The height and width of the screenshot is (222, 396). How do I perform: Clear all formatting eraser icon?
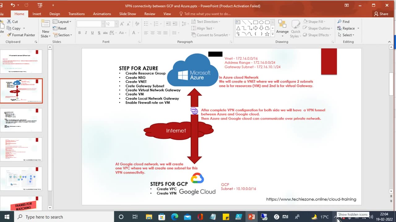tap(137, 24)
